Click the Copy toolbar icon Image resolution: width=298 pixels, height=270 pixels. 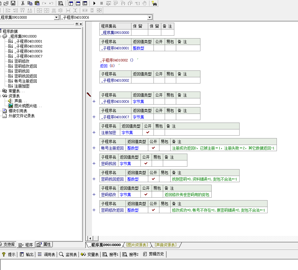point(30,3)
